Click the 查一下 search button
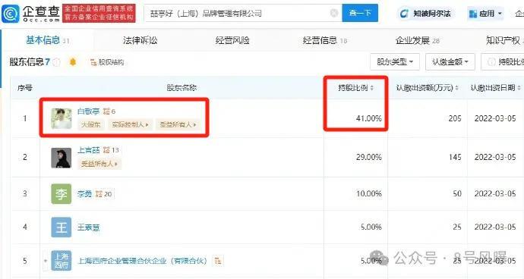The height and width of the screenshot is (279, 524). click(360, 13)
